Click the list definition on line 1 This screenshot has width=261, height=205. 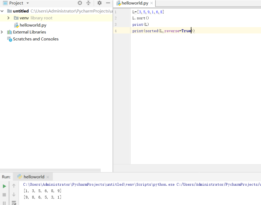148,12
